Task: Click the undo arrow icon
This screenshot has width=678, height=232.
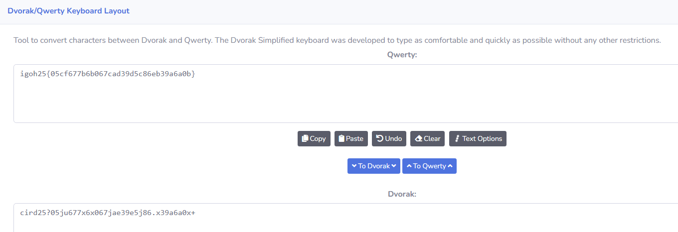Action: tap(379, 139)
